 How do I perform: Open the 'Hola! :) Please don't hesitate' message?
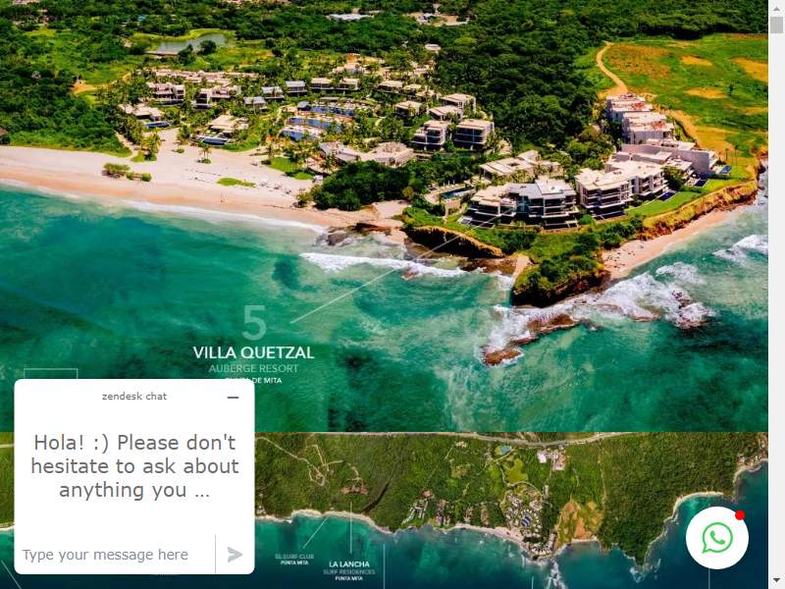[x=134, y=465]
